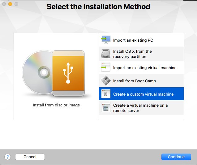Click the Import existing virtual machine icon
Image resolution: width=197 pixels, height=165 pixels.
click(x=106, y=67)
